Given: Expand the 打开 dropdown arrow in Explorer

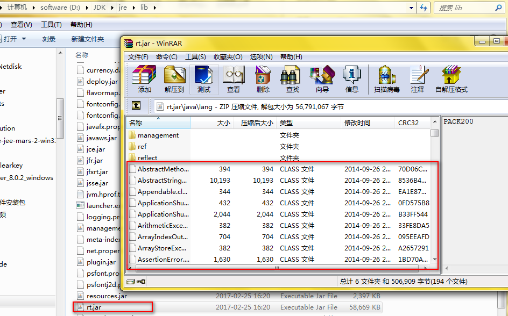Looking at the screenshot, I should (24, 39).
